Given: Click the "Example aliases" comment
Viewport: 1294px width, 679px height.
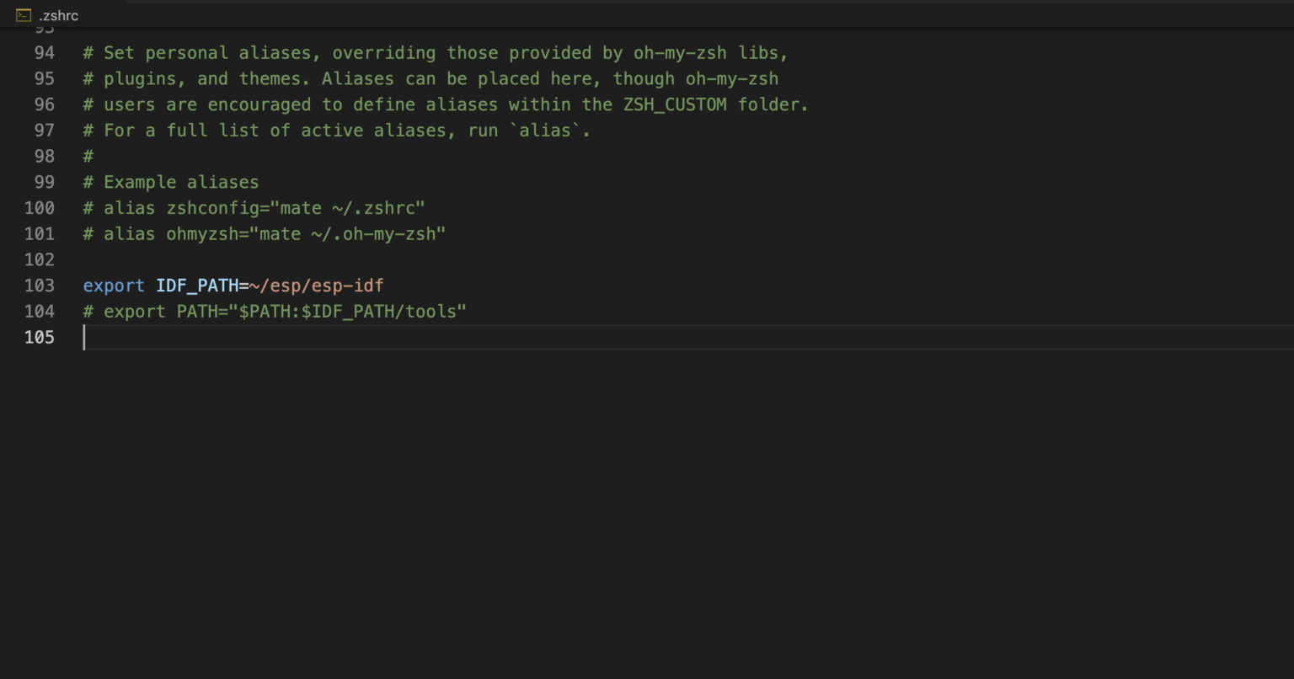Looking at the screenshot, I should 180,182.
